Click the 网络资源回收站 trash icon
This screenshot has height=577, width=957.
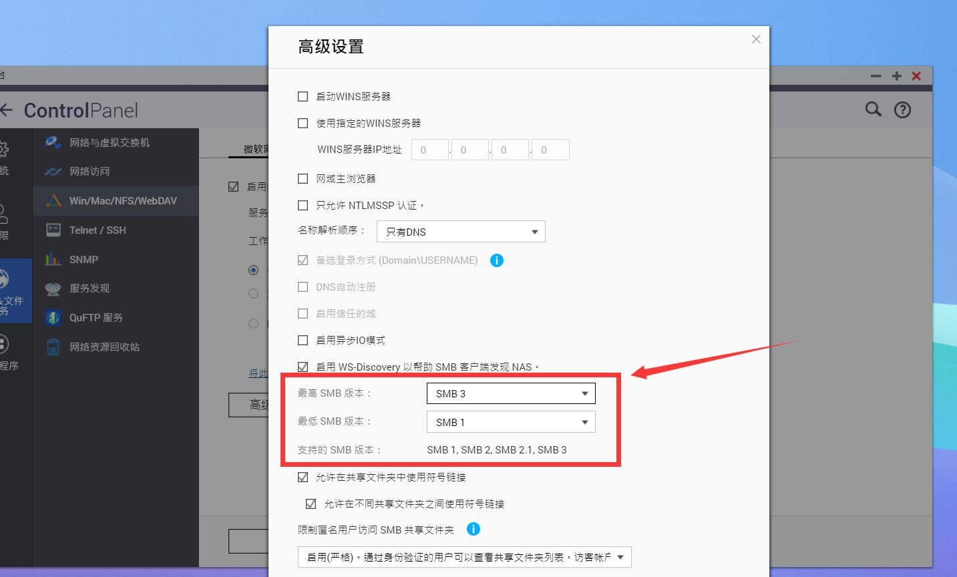[53, 347]
